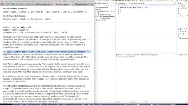The height and width of the screenshot is (105, 188).
Task: Click the Cloneable link under All Implemented Interfaces
Action: 23,12
